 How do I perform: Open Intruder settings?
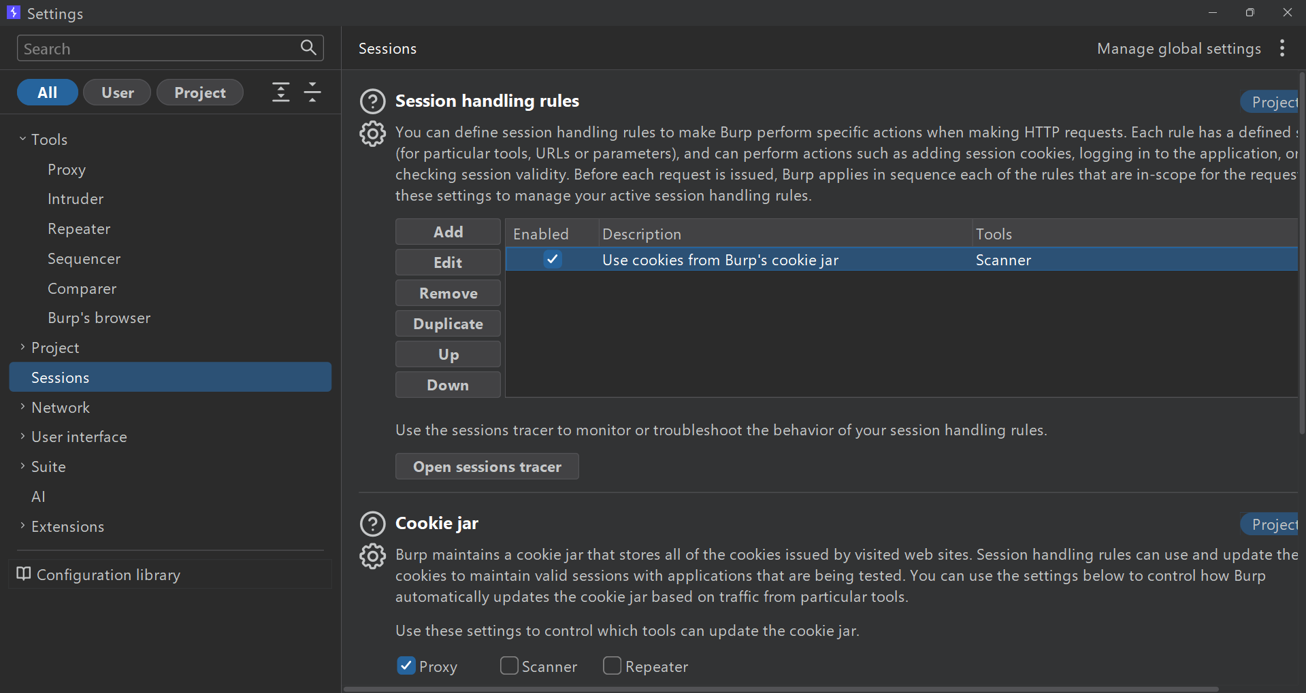[76, 199]
